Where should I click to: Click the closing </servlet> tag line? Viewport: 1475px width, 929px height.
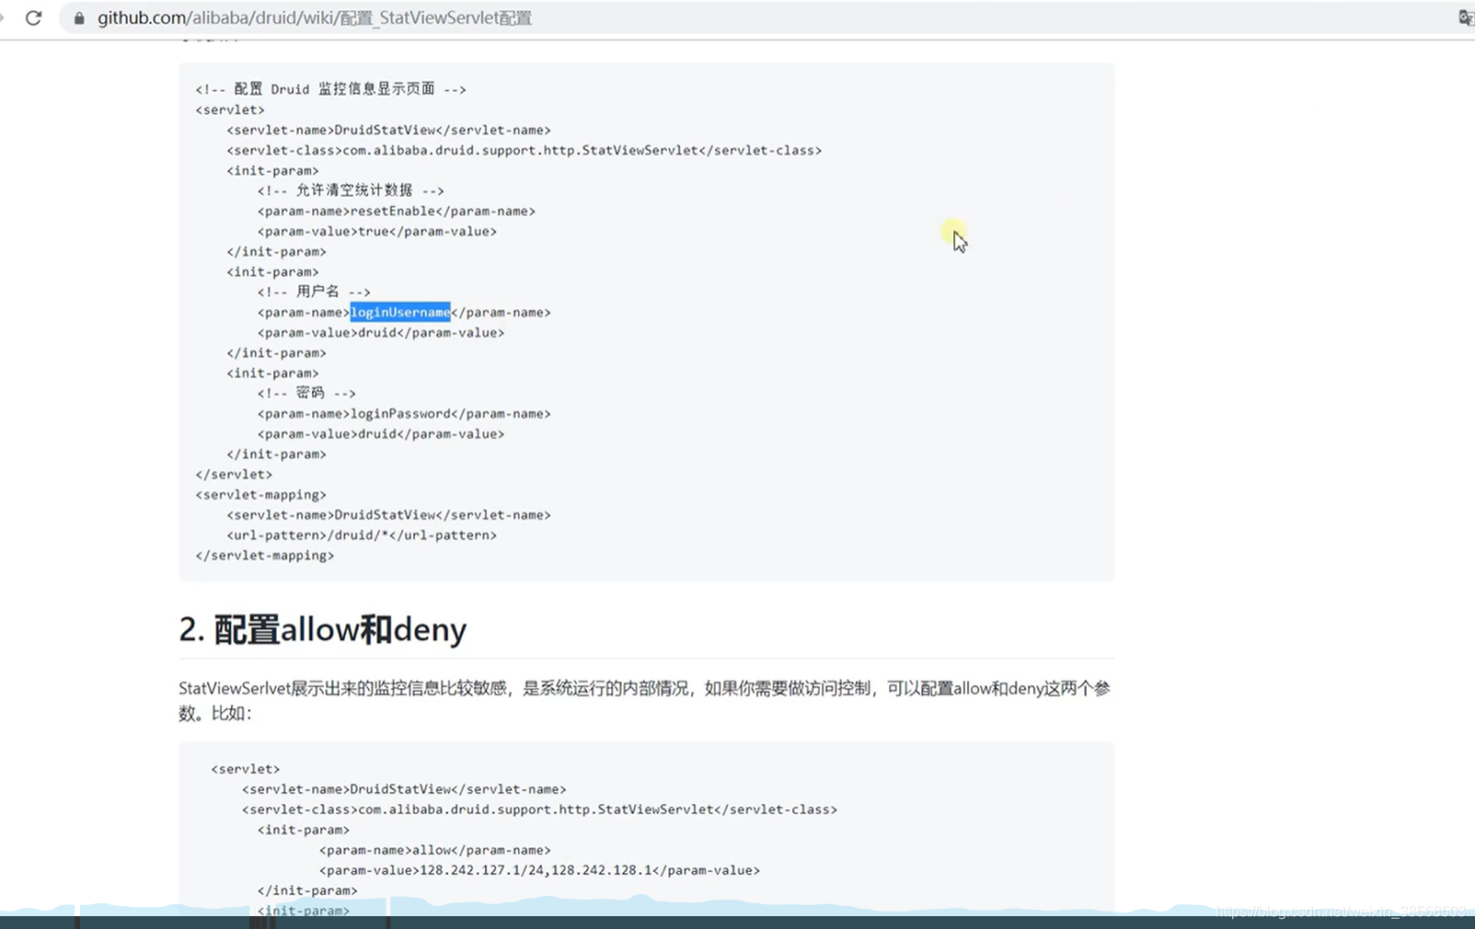(x=234, y=474)
